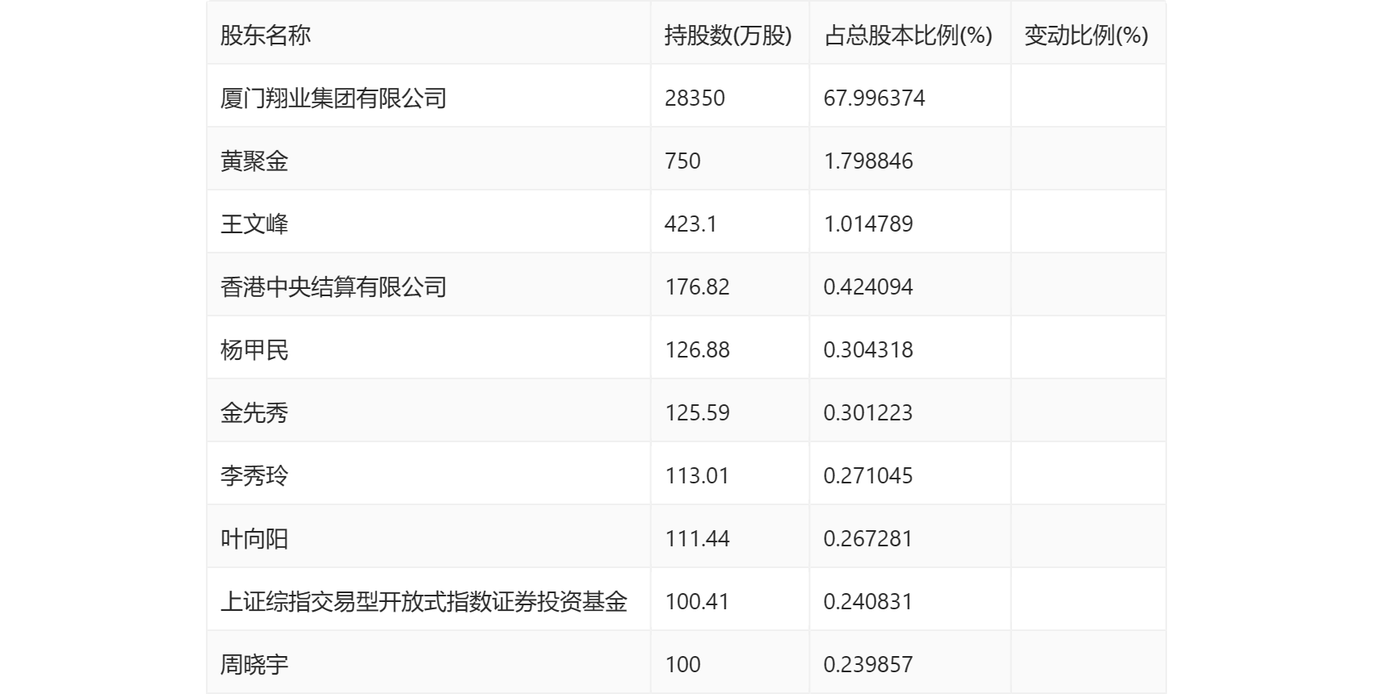Click the percentage 0.240831

click(868, 602)
